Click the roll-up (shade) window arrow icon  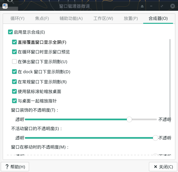(142, 6)
